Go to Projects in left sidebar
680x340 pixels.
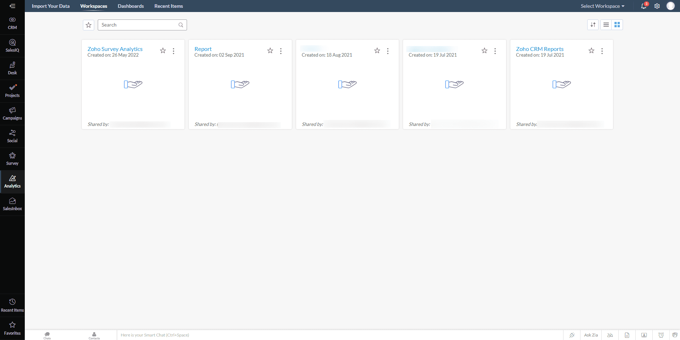[12, 91]
